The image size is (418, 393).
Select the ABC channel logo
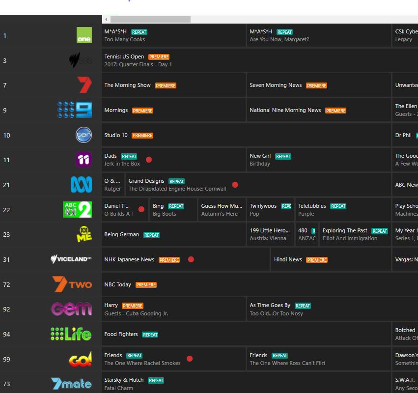click(81, 185)
